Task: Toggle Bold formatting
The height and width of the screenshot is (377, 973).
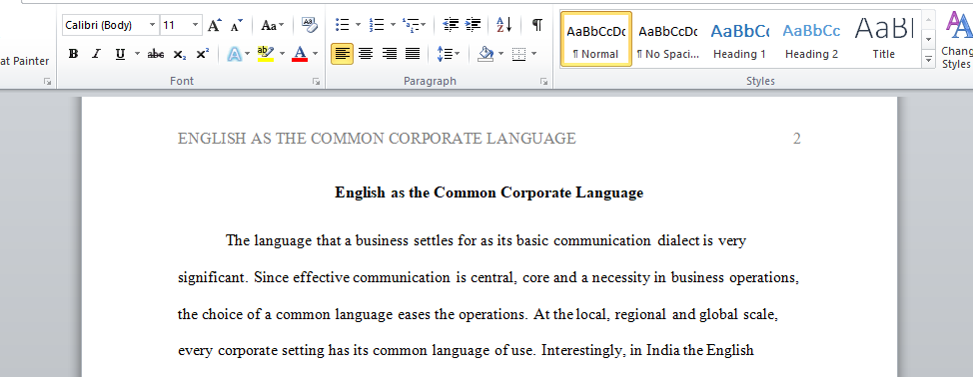Action: [x=73, y=54]
